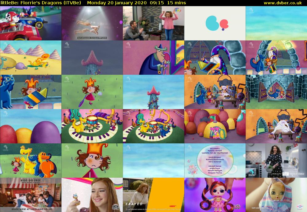Viewport: 307px width, 212px height.
Task: Click the littleBe logo in polka dot dress frame
Action: tap(252, 173)
